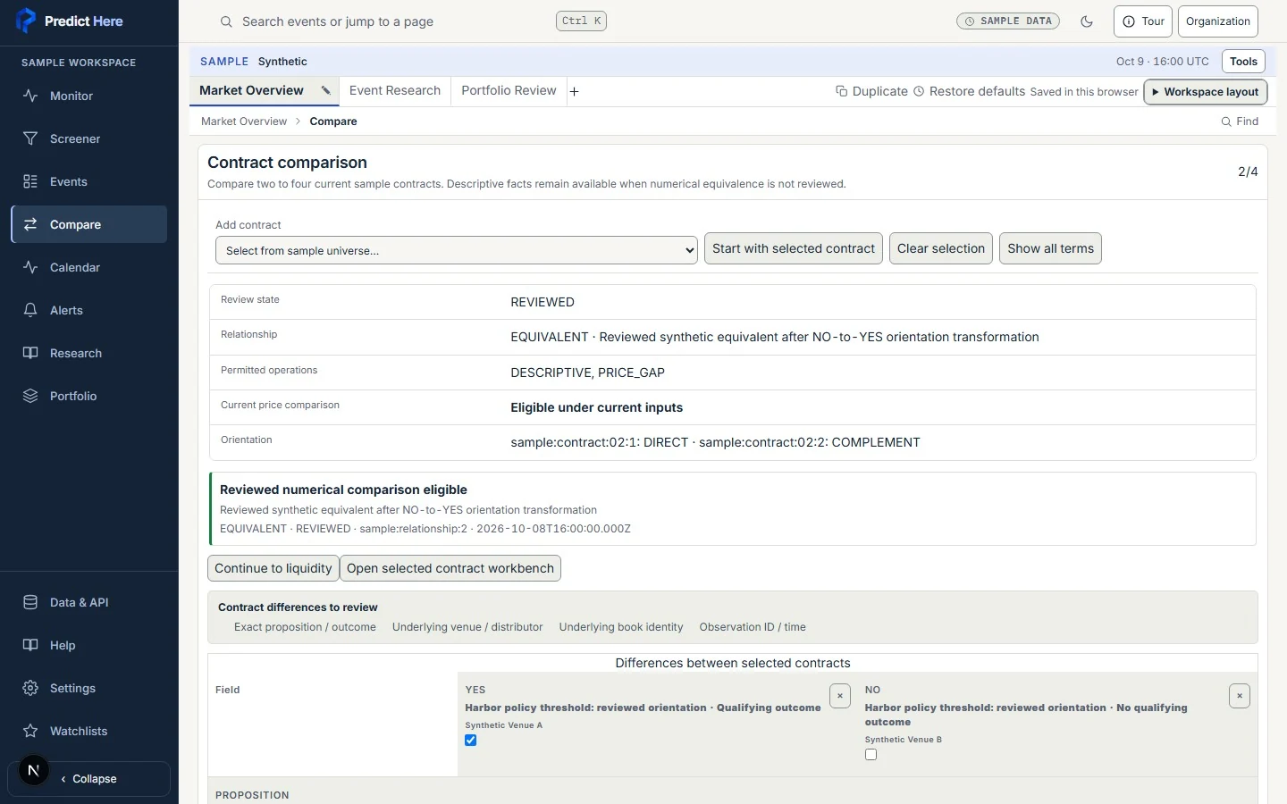1287x804 pixels.
Task: Open Research book item
Action: [88, 353]
